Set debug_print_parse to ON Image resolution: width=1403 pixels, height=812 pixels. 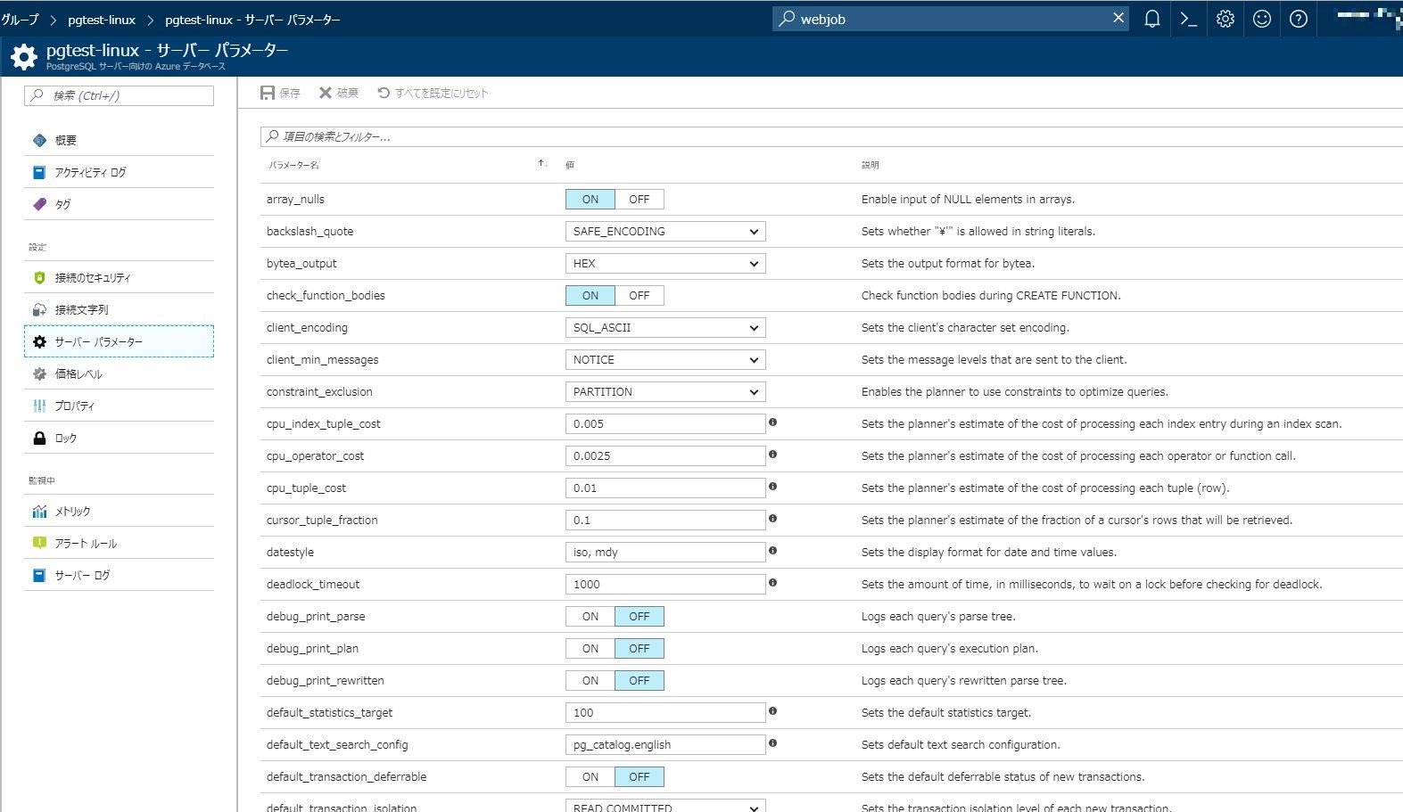(590, 617)
